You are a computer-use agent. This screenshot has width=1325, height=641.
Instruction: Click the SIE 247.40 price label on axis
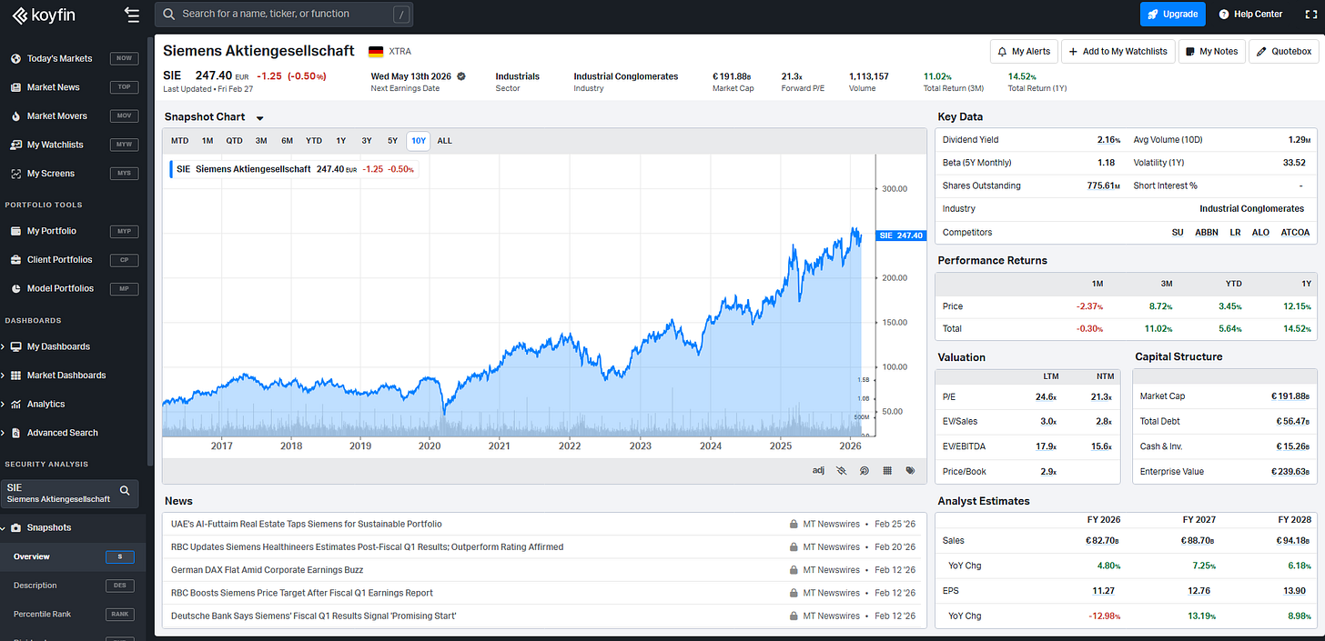[x=900, y=235]
